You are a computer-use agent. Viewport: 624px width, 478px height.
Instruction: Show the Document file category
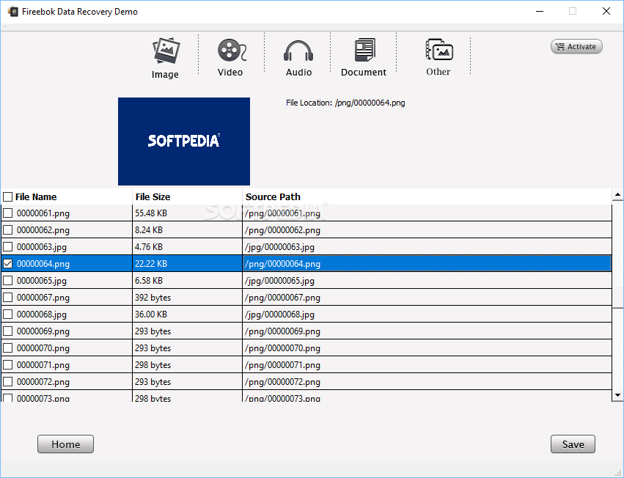tap(364, 56)
